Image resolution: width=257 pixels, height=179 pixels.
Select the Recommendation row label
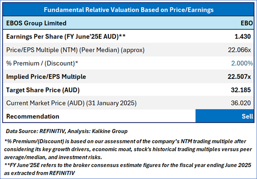33,116
